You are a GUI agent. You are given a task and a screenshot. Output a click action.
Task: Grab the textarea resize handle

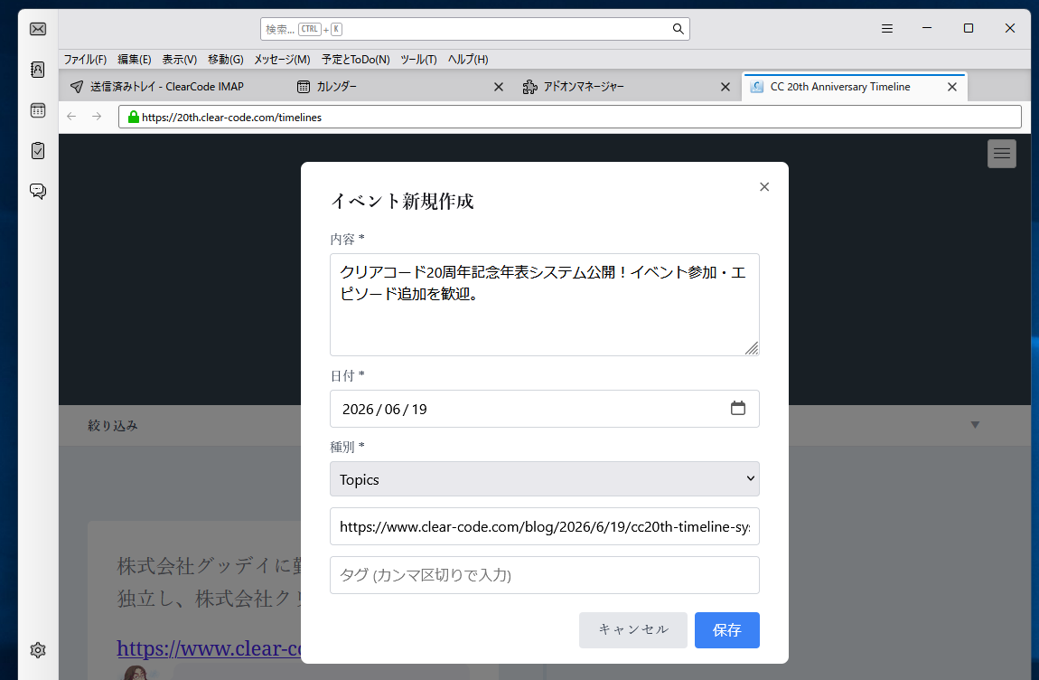point(752,348)
